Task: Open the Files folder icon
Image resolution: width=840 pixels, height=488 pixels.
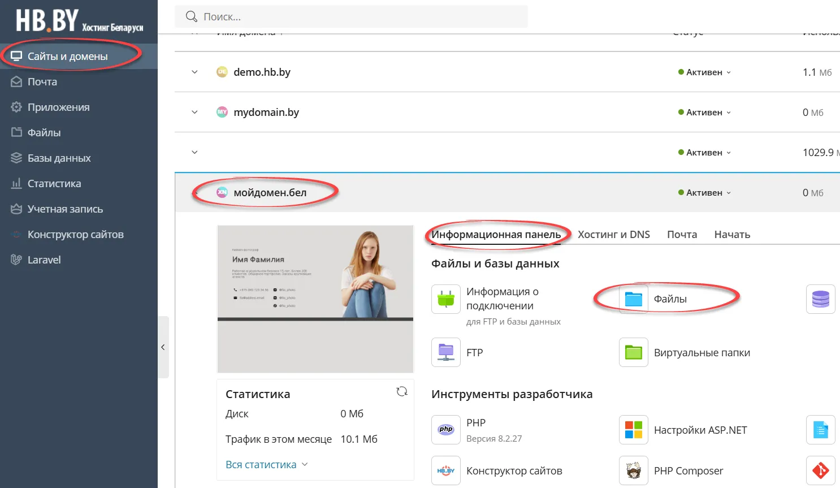Action: (x=633, y=299)
